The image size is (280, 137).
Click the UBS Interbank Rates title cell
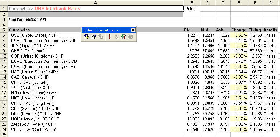click(x=95, y=9)
